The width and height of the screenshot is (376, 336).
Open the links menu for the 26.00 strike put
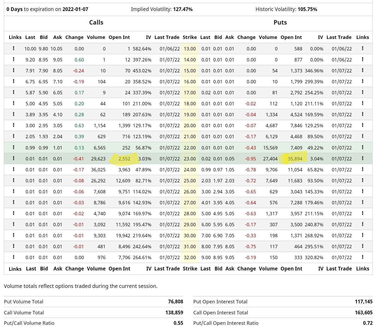pos(363,192)
